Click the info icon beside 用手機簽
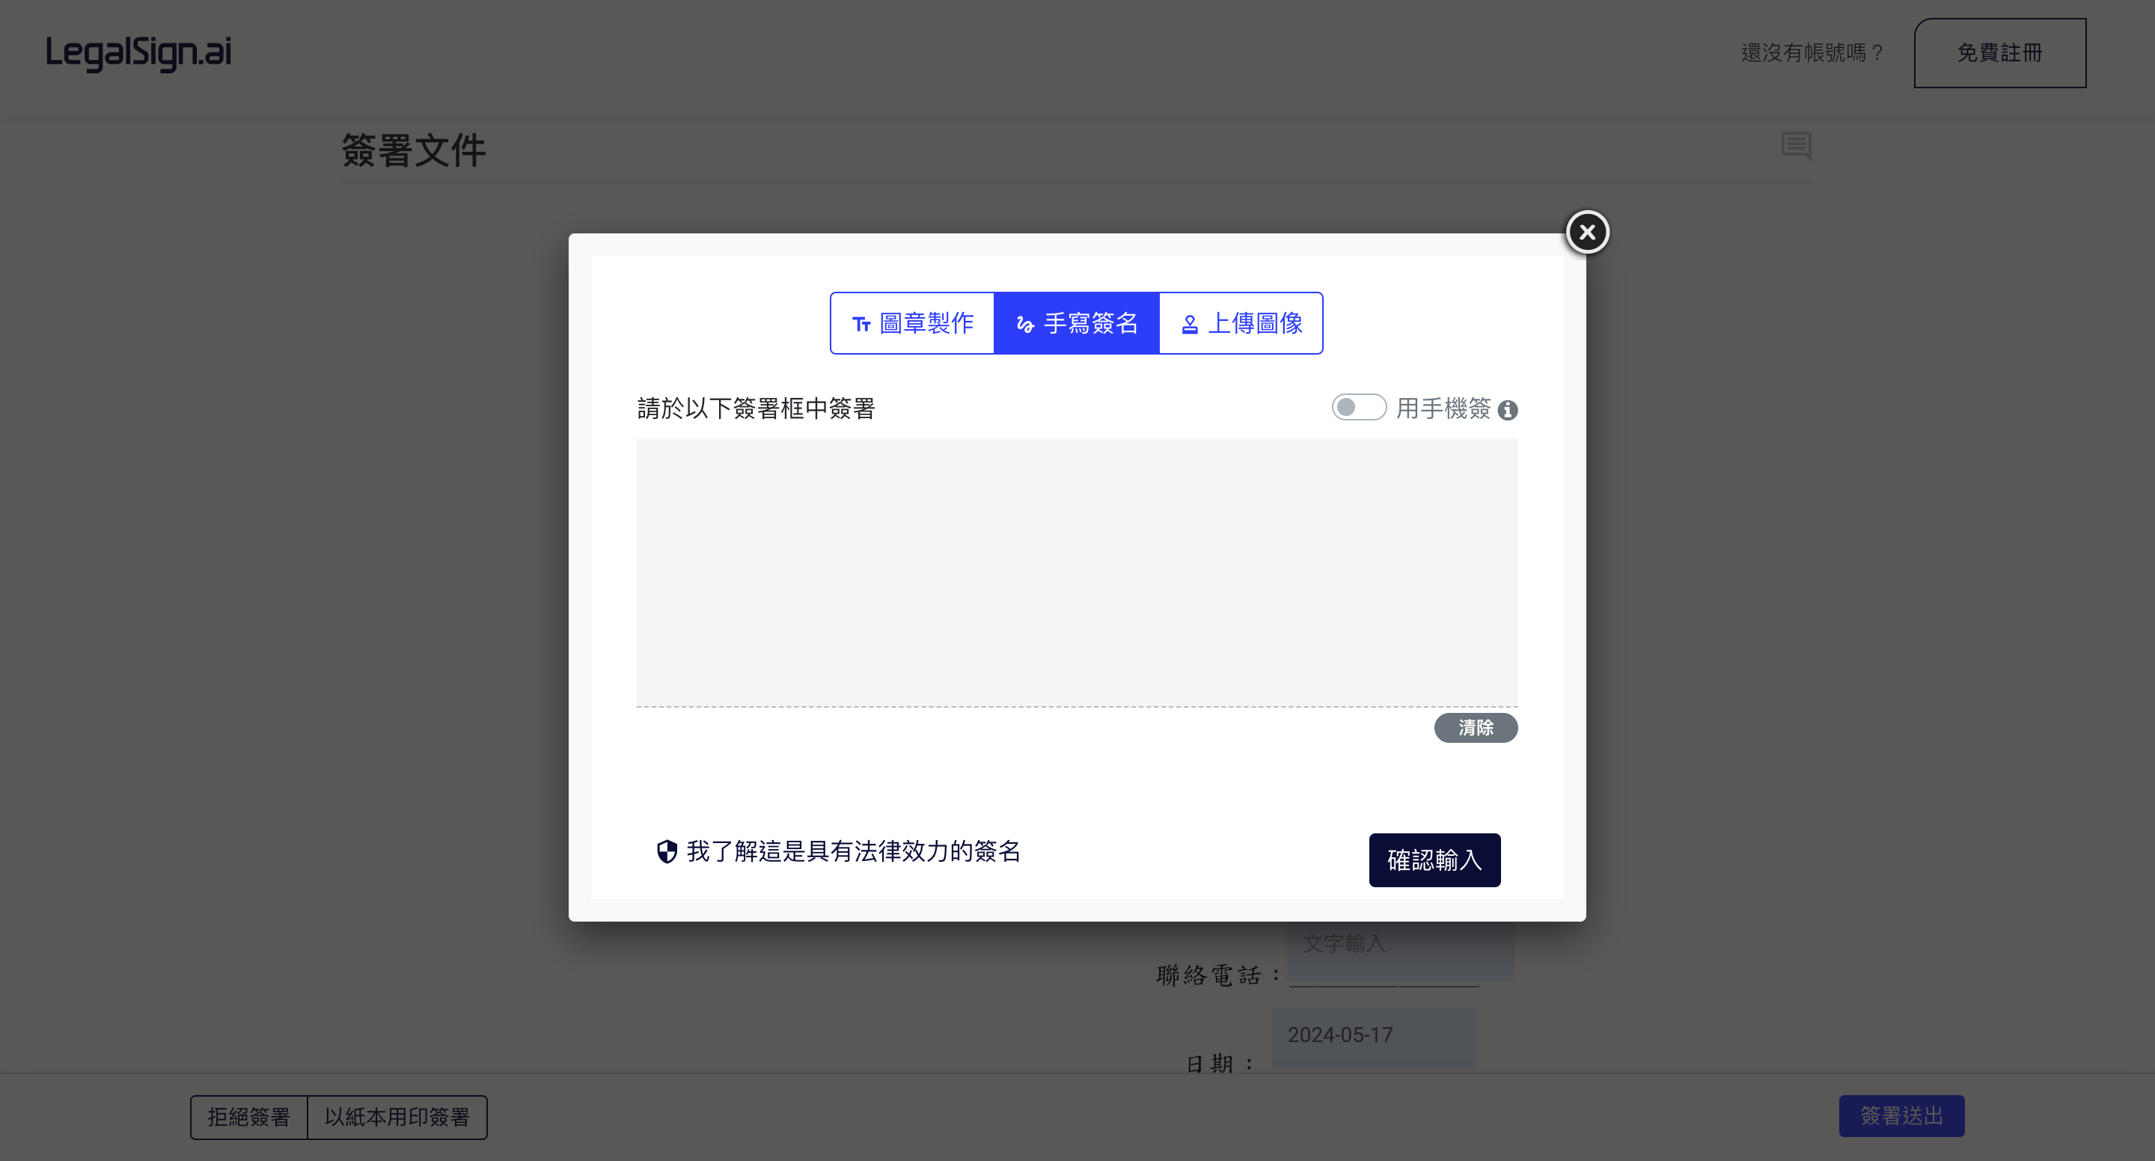 (1508, 410)
